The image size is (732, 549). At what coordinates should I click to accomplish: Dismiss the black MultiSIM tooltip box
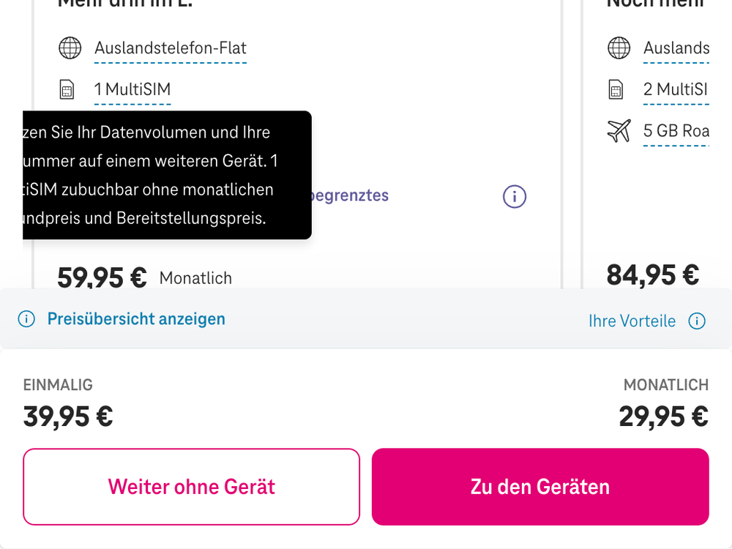tap(166, 176)
